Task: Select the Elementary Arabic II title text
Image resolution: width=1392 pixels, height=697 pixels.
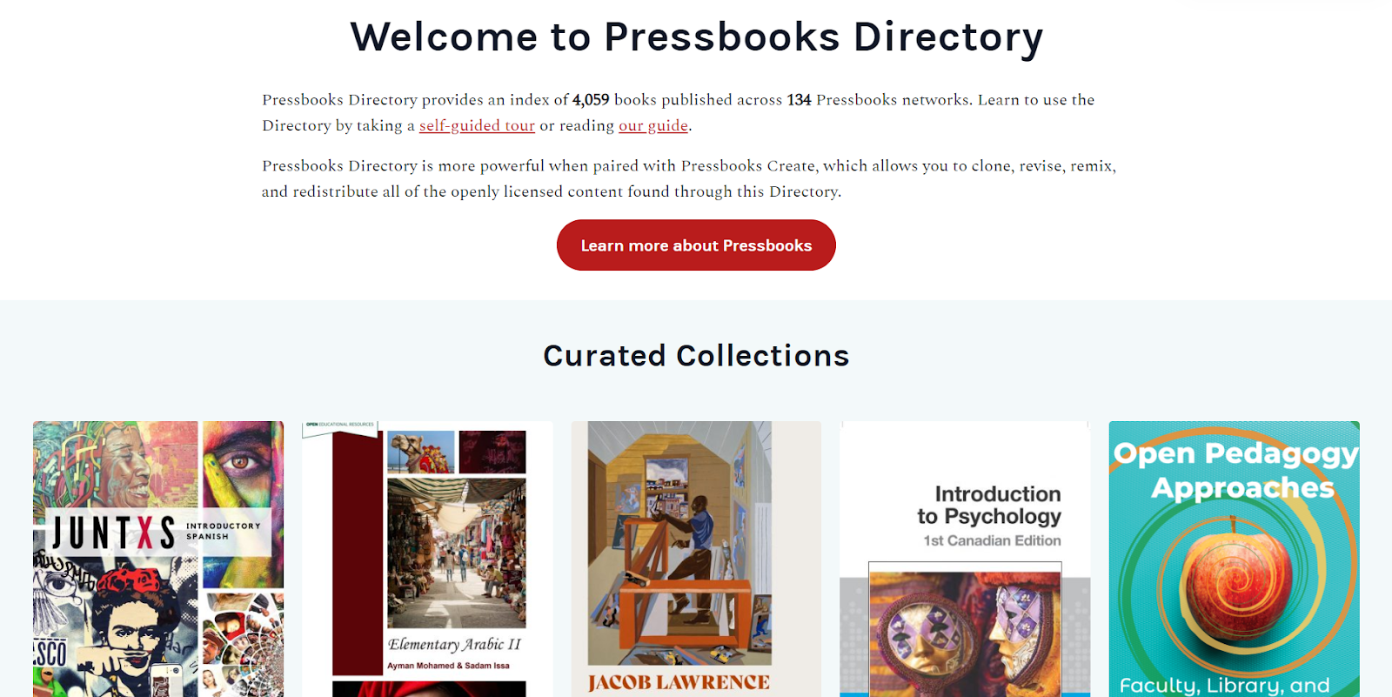Action: pyautogui.click(x=454, y=644)
